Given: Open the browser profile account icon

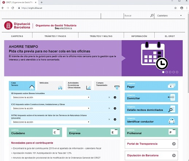Looking at the screenshot, I should (182, 8).
